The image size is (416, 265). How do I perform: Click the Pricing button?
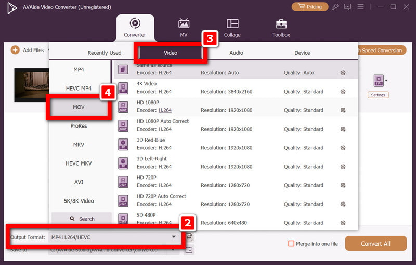coord(310,7)
